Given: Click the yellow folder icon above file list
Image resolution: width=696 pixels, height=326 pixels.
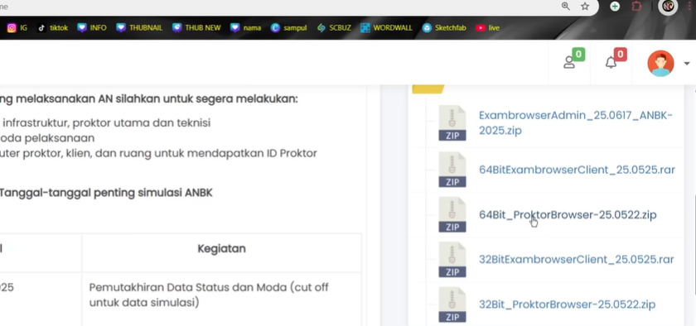Looking at the screenshot, I should (x=428, y=89).
